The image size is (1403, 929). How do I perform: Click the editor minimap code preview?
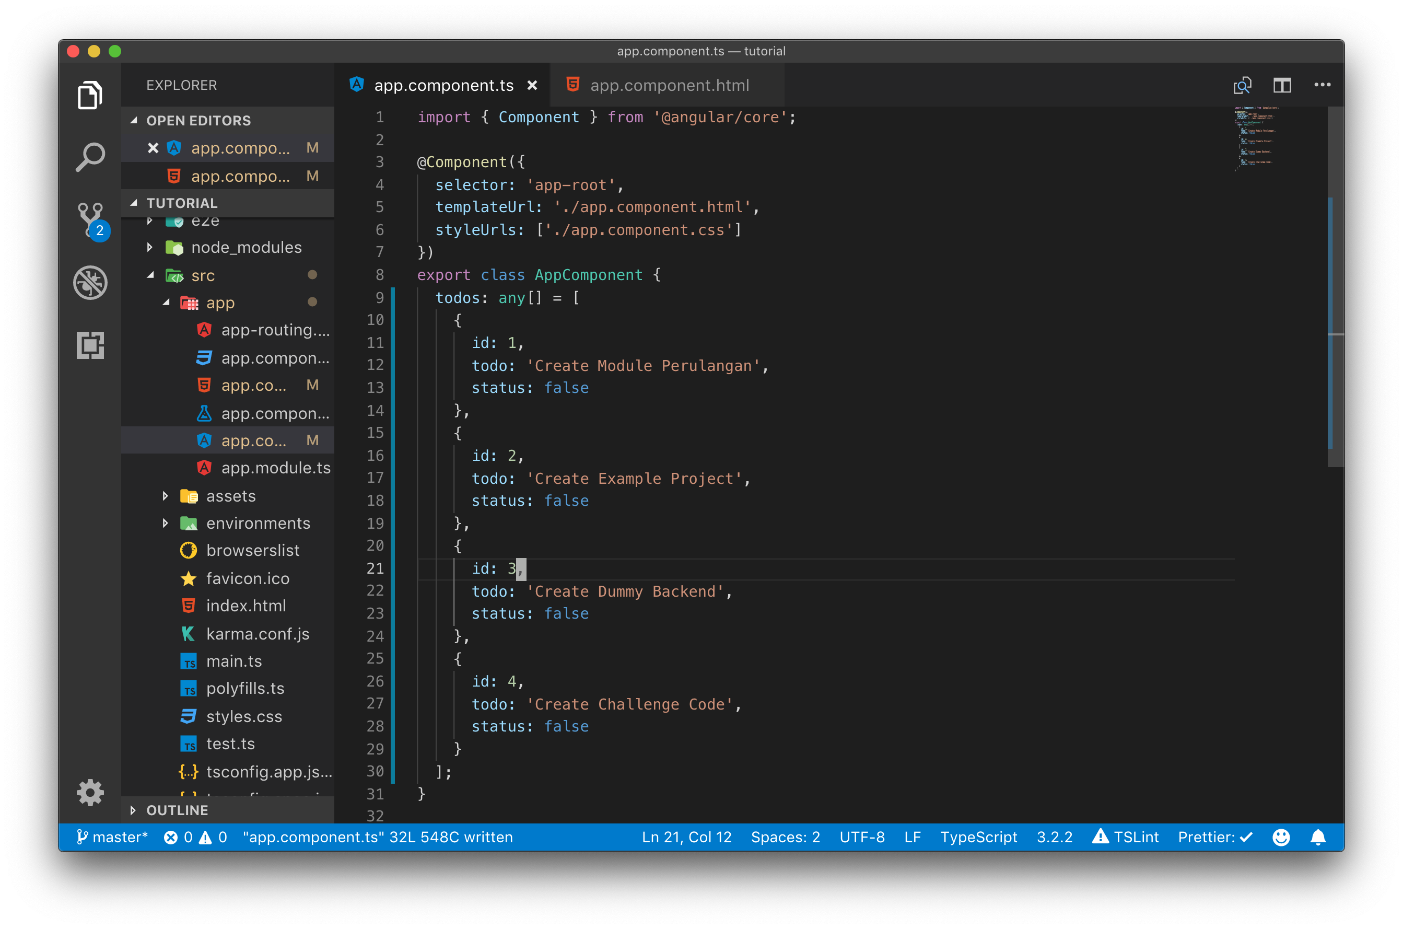pos(1256,138)
